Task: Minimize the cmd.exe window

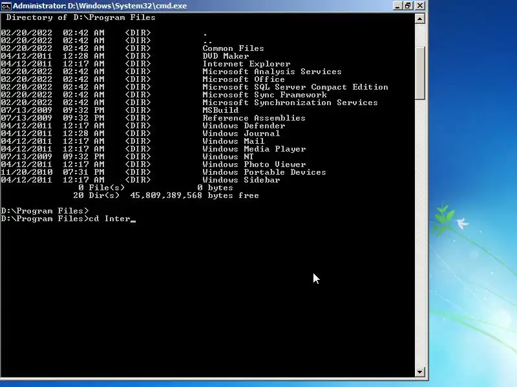Action: tap(397, 6)
